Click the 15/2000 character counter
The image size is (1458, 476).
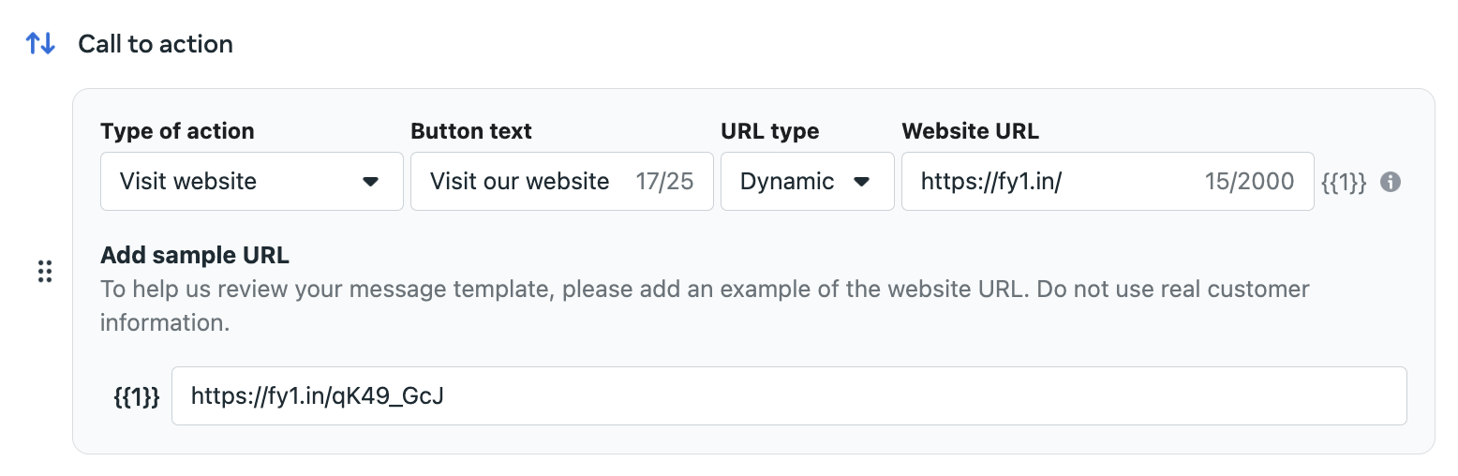click(1249, 182)
